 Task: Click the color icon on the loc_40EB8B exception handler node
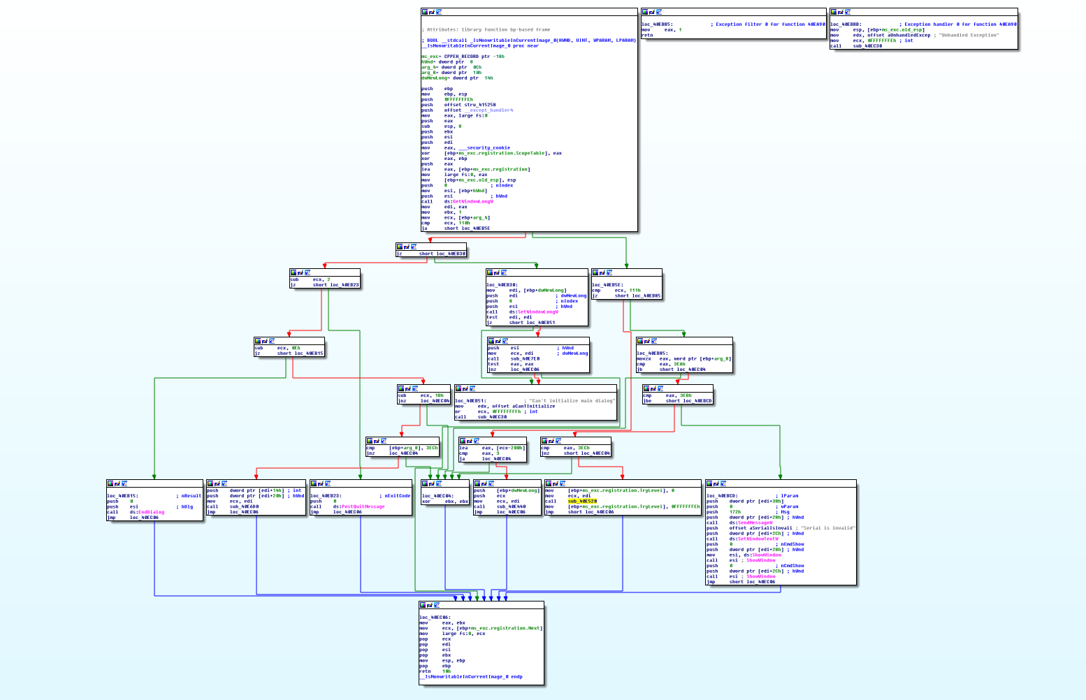[x=834, y=12]
